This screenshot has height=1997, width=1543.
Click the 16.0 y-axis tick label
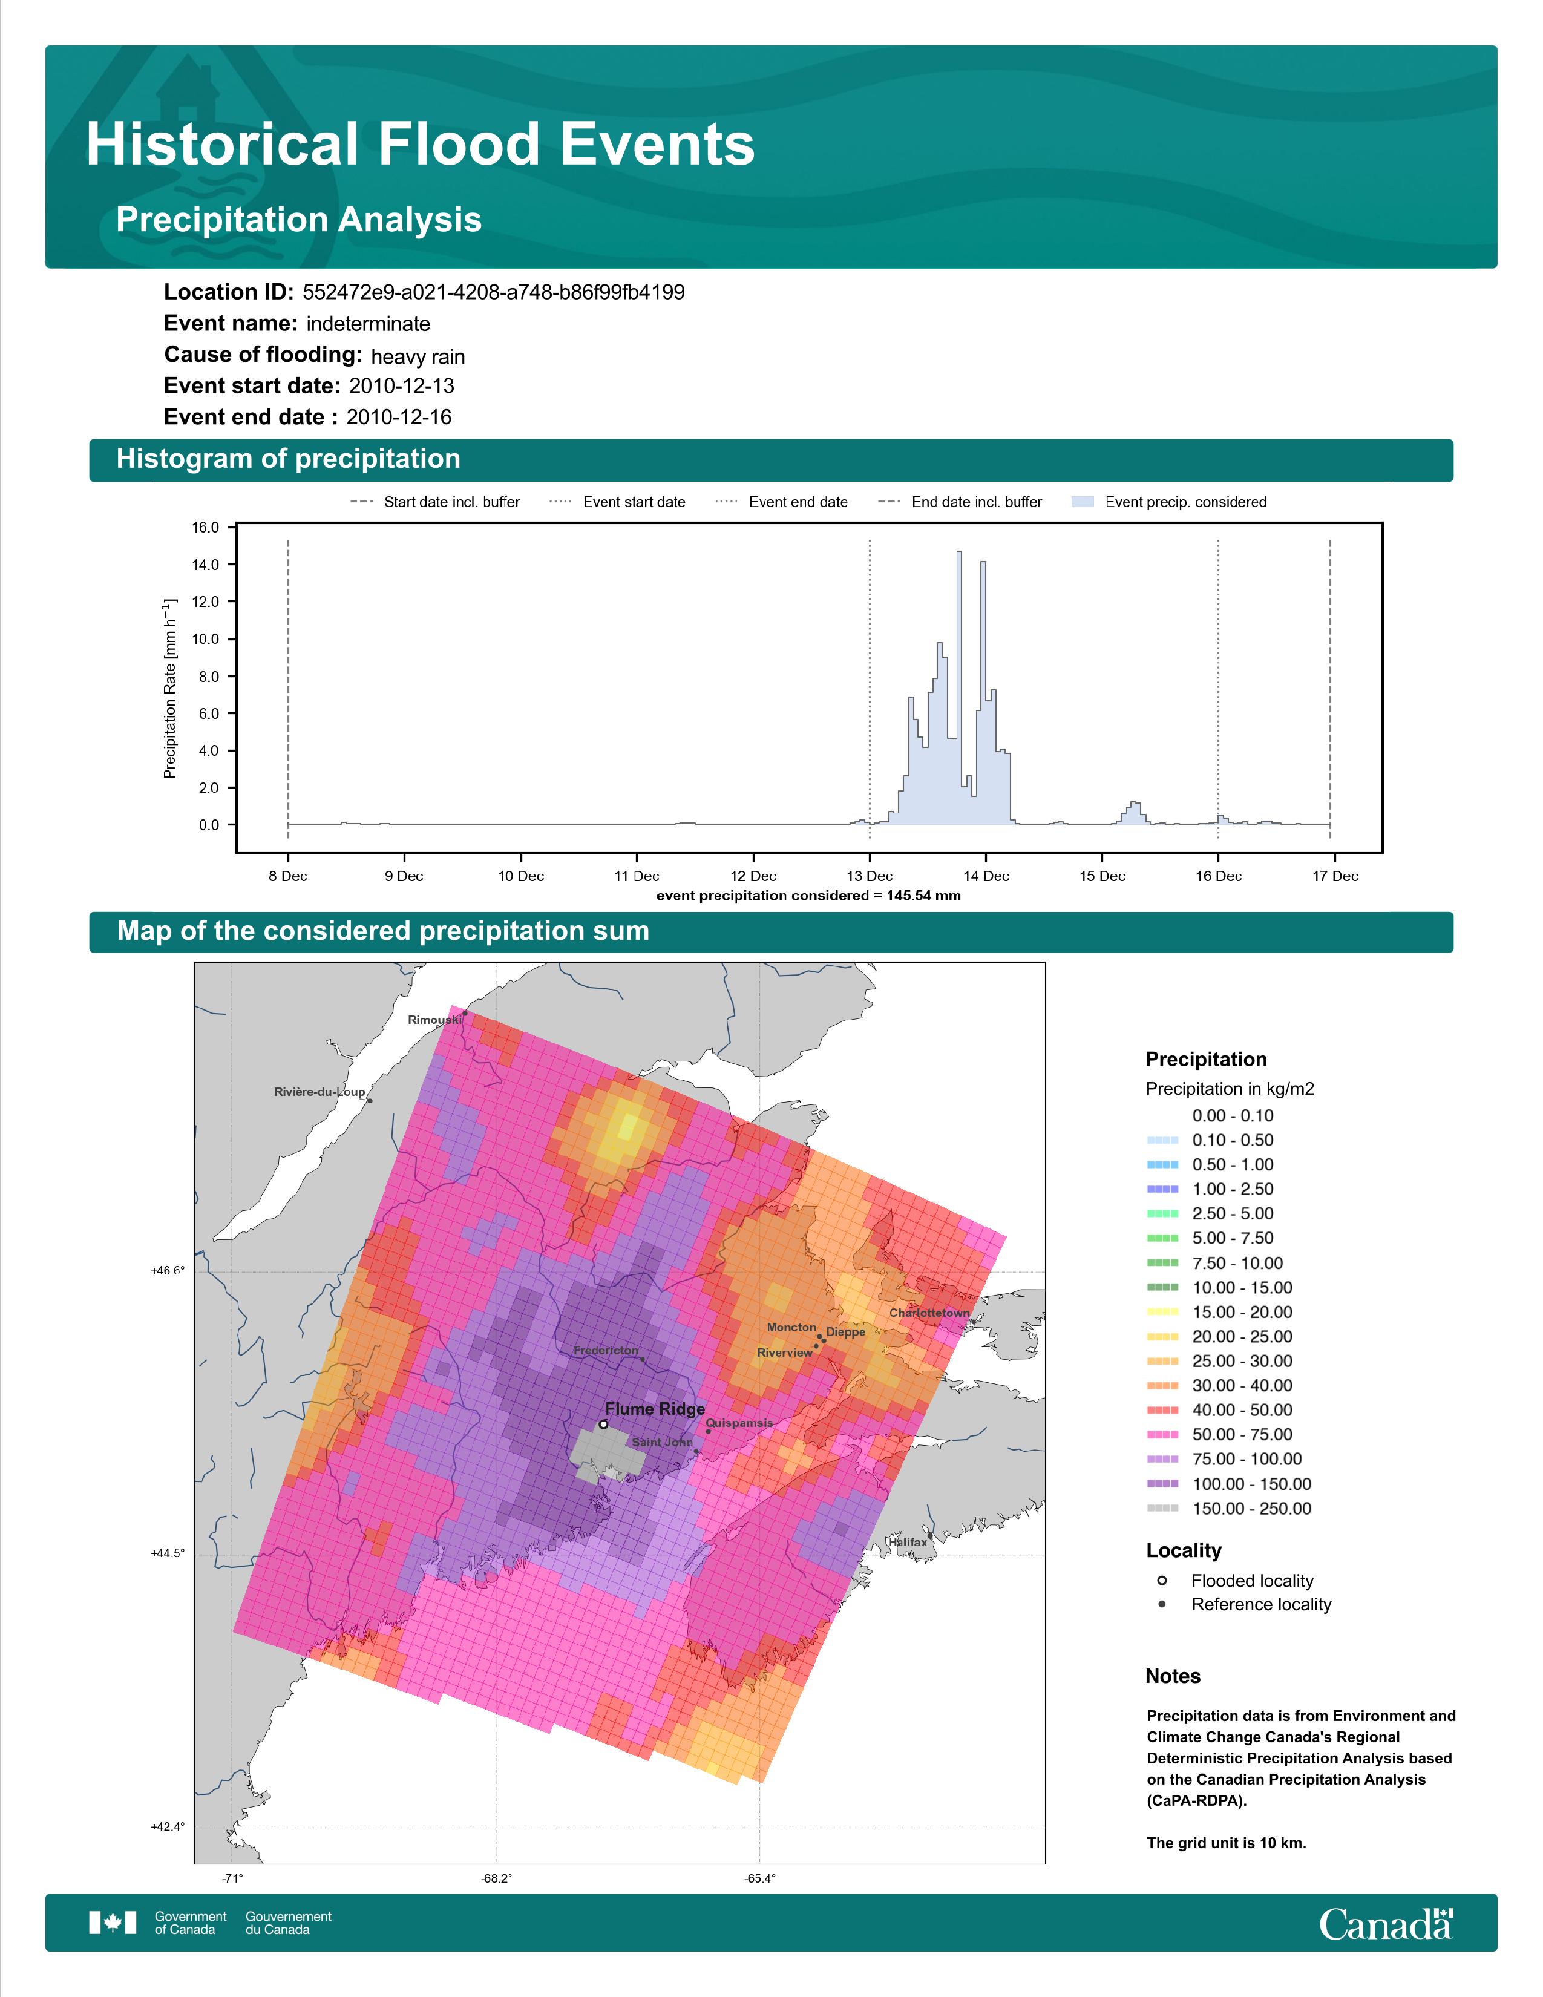point(206,528)
